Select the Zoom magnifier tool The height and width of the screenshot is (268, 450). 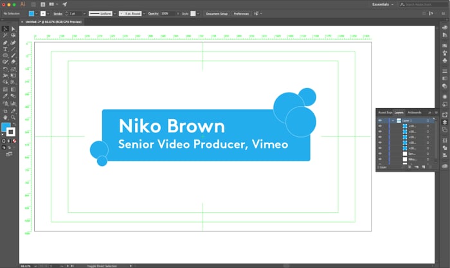pos(14,118)
